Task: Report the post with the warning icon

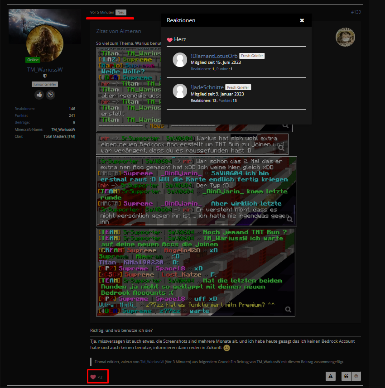Action: tap(331, 376)
